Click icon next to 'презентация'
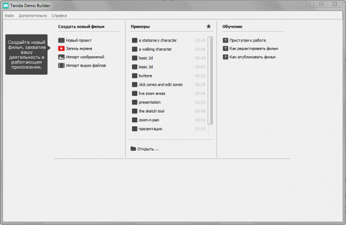This screenshot has height=225, width=346. pyautogui.click(x=134, y=129)
